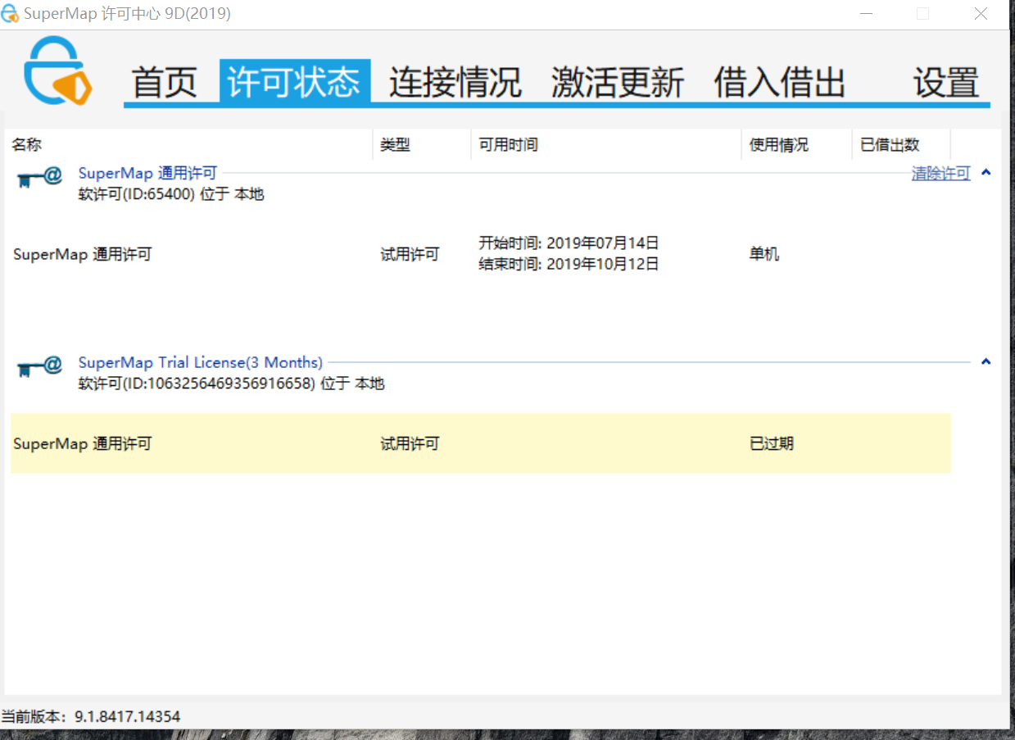Select the SuperMap 通用许可 group title
Screen dimensions: 1015x740
147,173
